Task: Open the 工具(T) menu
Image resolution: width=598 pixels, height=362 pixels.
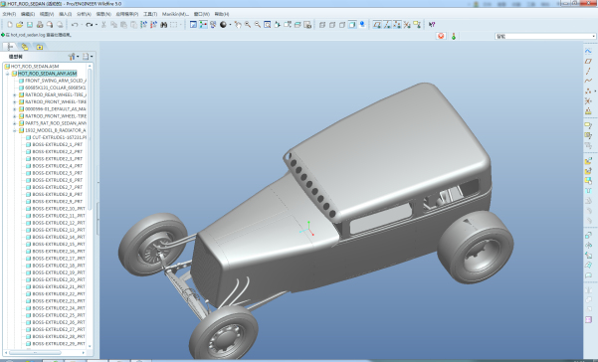Action: (150, 14)
